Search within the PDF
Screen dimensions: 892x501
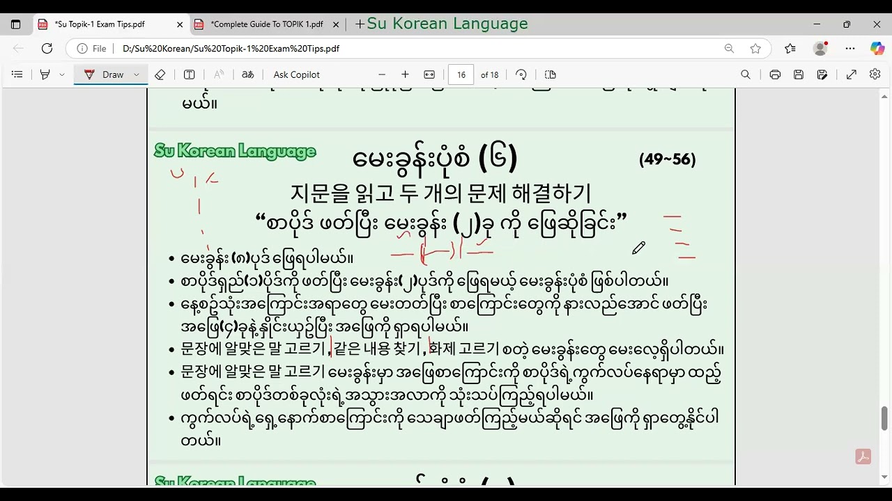[x=746, y=74]
